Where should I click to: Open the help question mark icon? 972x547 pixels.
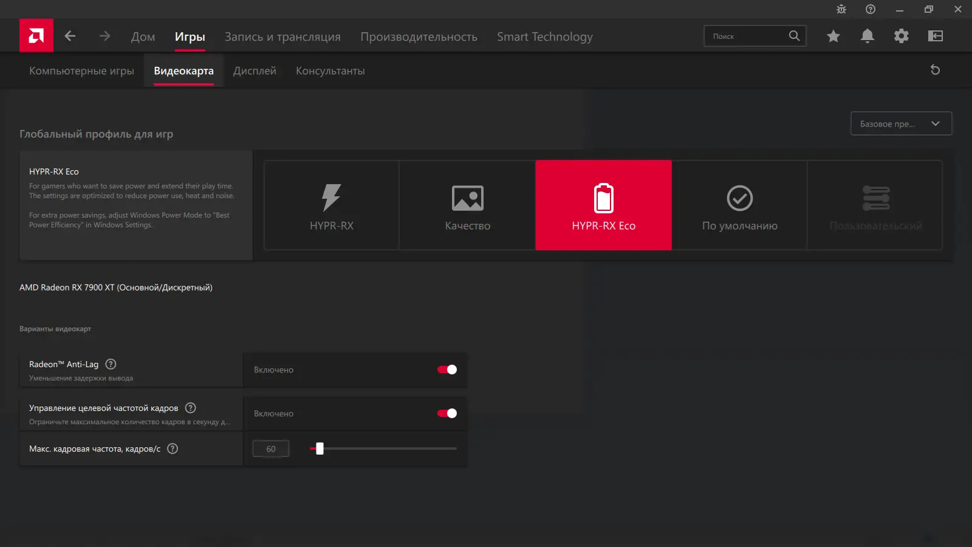870,10
